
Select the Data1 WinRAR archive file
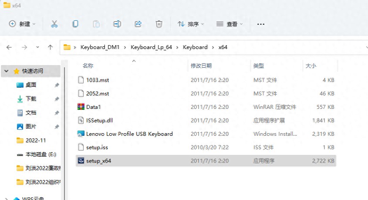coord(206,107)
